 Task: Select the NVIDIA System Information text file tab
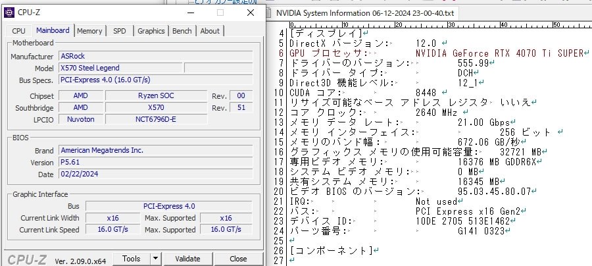click(362, 13)
